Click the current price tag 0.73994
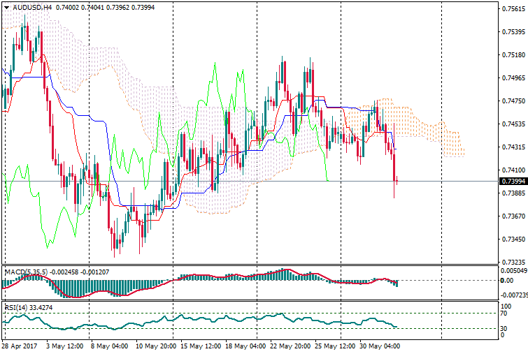Image resolution: width=528 pixels, height=354 pixels. pyautogui.click(x=513, y=182)
